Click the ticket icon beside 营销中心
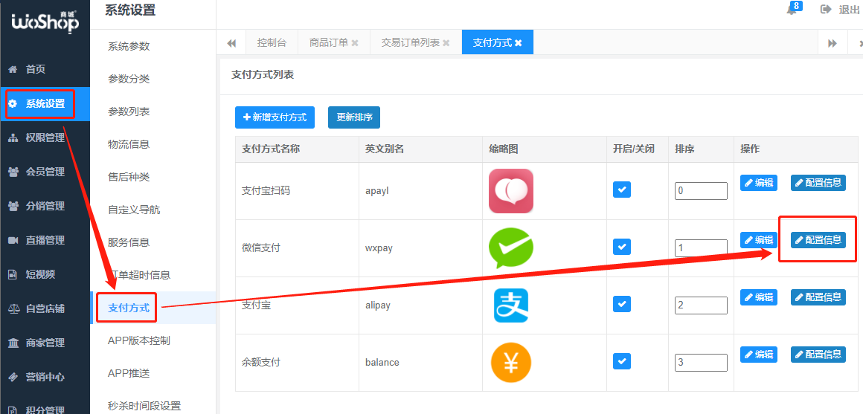This screenshot has height=414, width=863. pos(13,377)
